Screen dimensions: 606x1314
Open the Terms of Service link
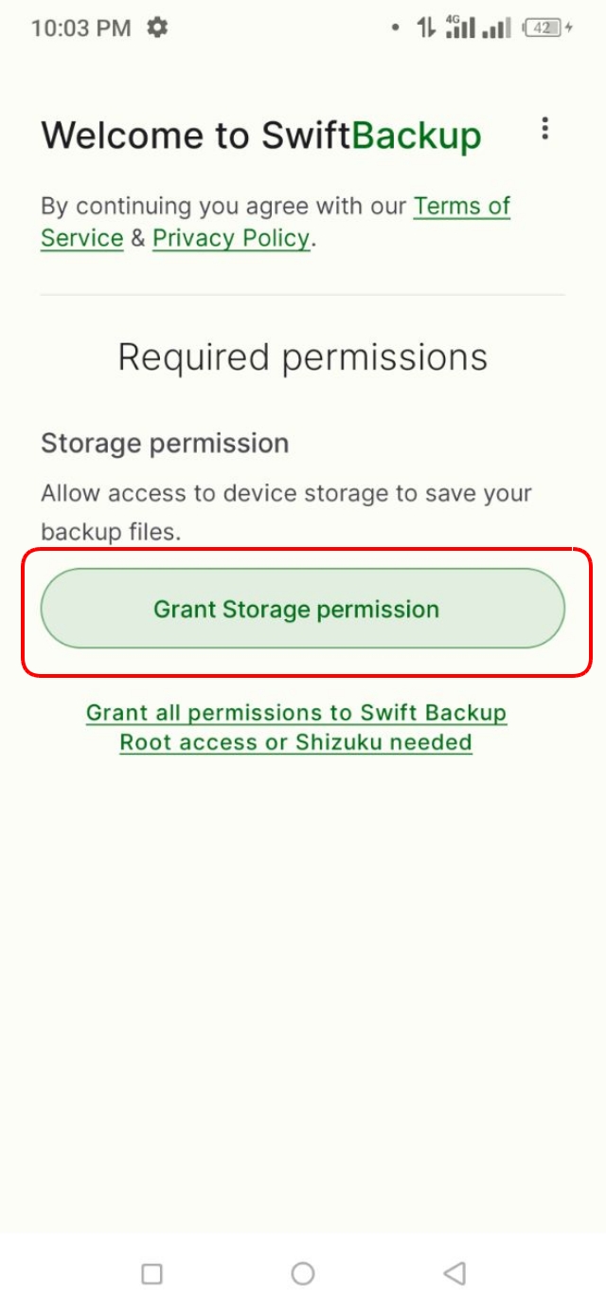click(461, 207)
